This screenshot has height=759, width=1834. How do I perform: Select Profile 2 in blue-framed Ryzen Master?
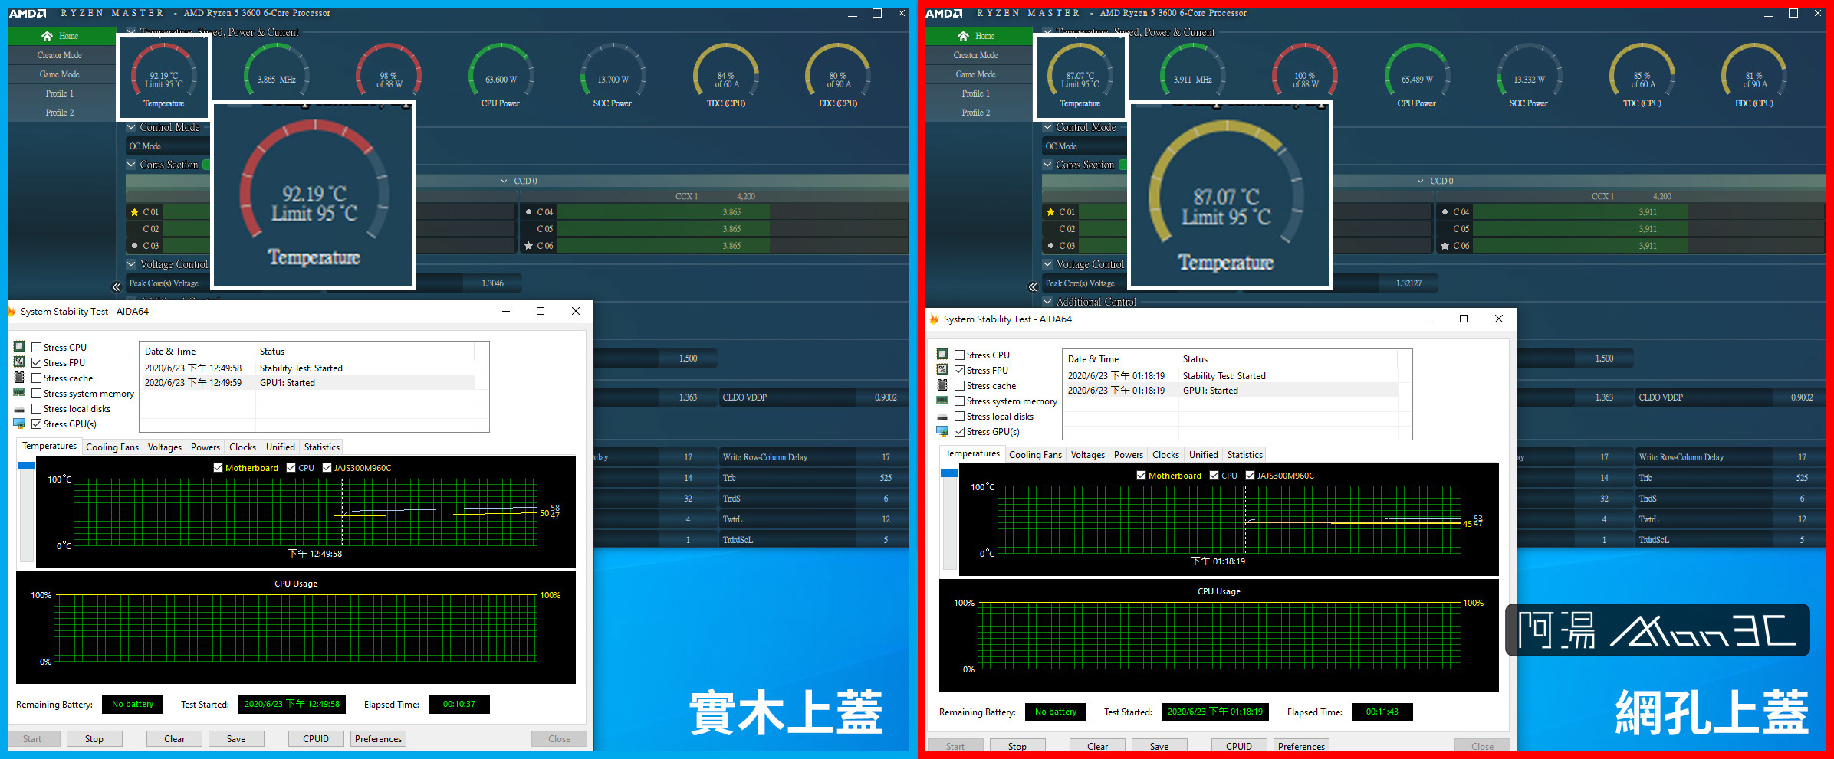(x=60, y=113)
